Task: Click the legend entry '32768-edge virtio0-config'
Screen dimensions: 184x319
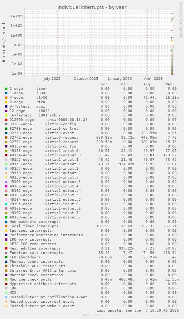Action: (x=43, y=124)
